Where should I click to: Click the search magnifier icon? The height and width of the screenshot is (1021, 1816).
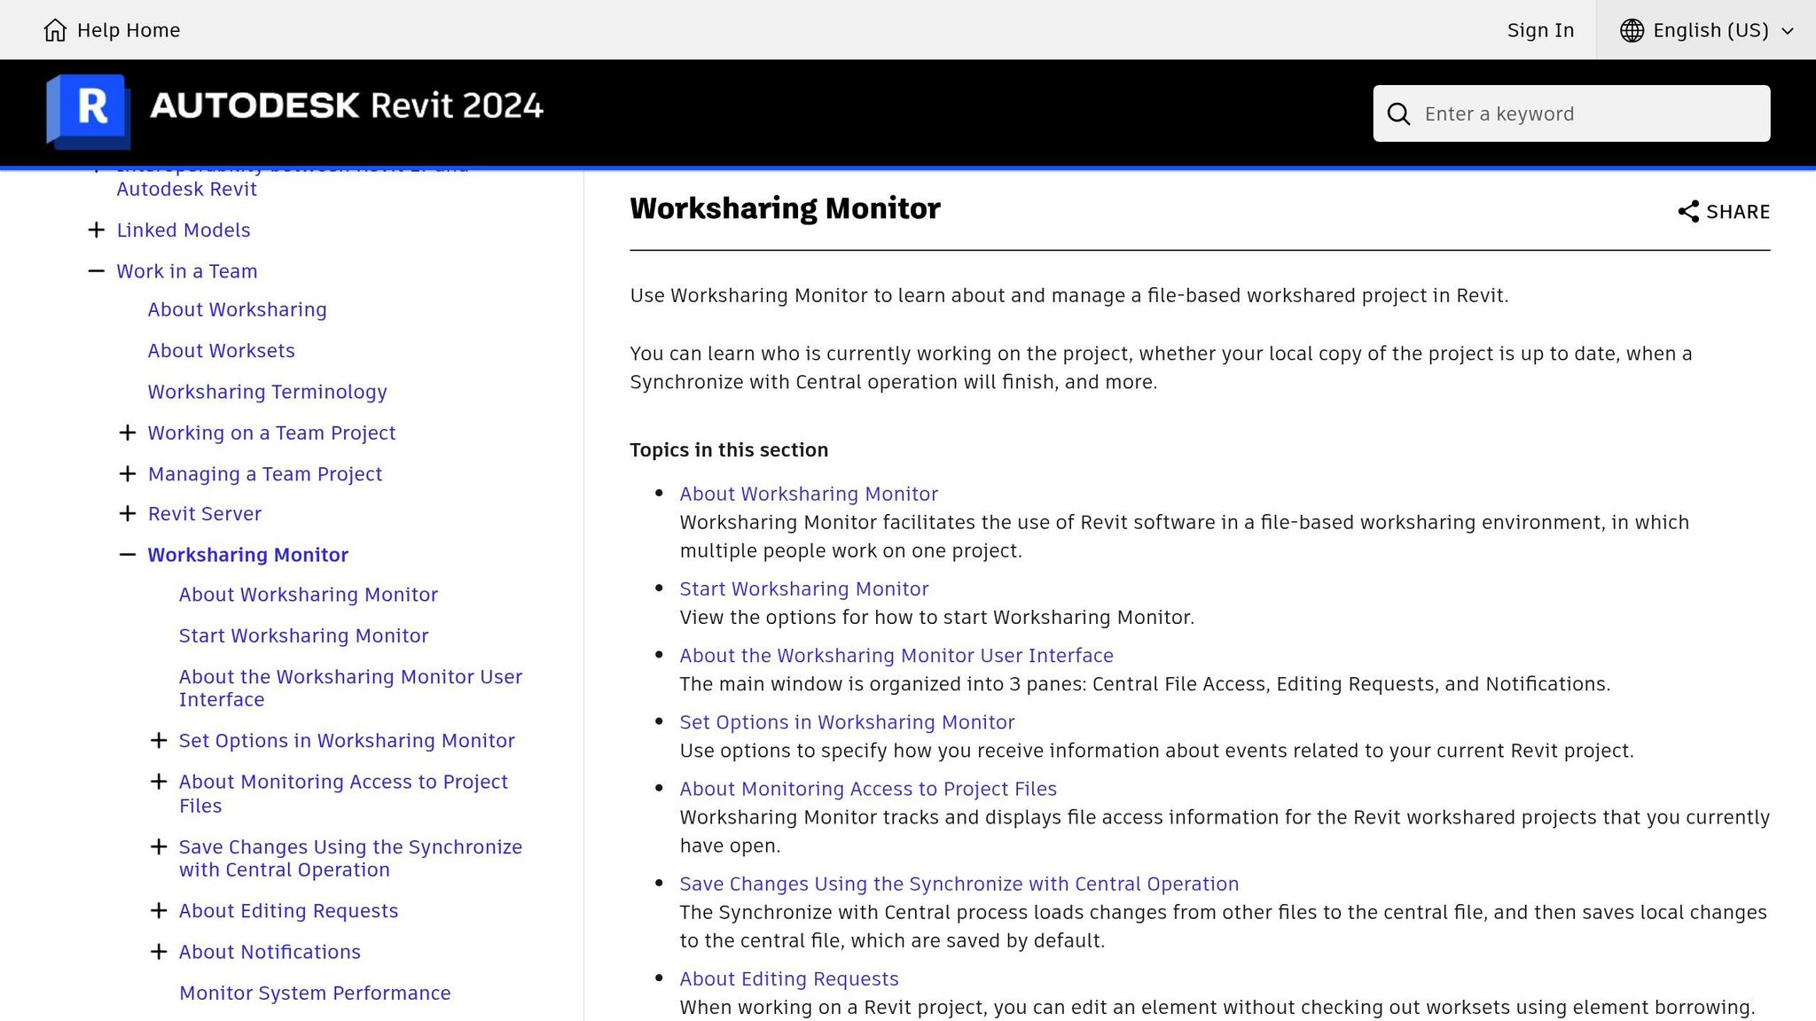point(1398,113)
